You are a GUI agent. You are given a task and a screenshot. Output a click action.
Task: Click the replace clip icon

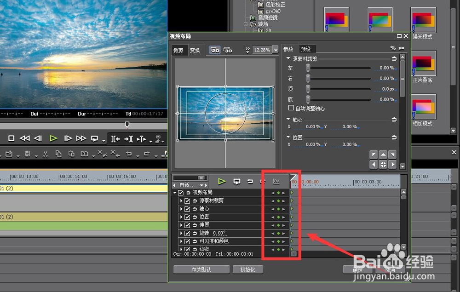pos(85,154)
